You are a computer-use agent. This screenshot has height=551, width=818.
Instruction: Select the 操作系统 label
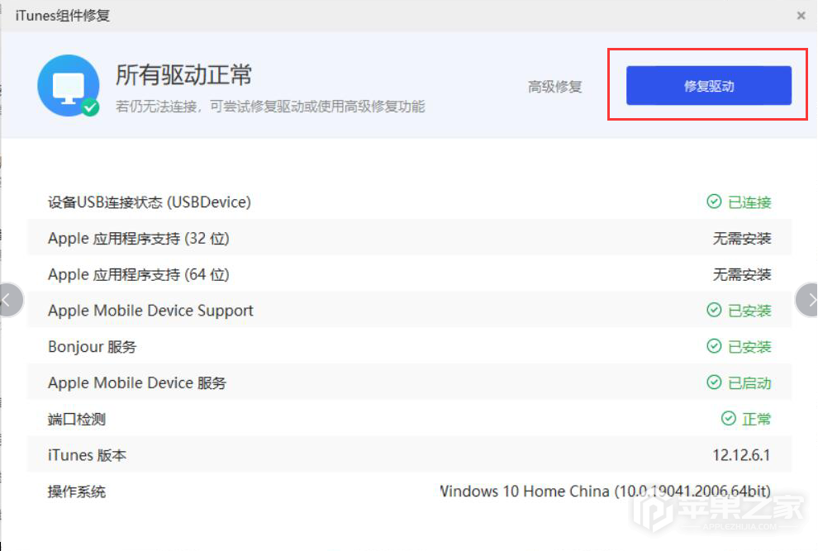[77, 492]
